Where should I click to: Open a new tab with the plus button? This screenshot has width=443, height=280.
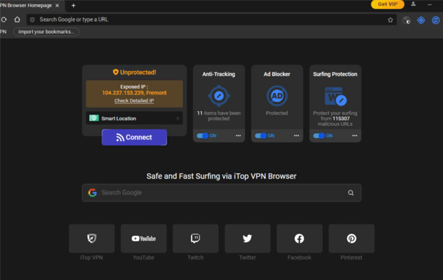click(74, 5)
